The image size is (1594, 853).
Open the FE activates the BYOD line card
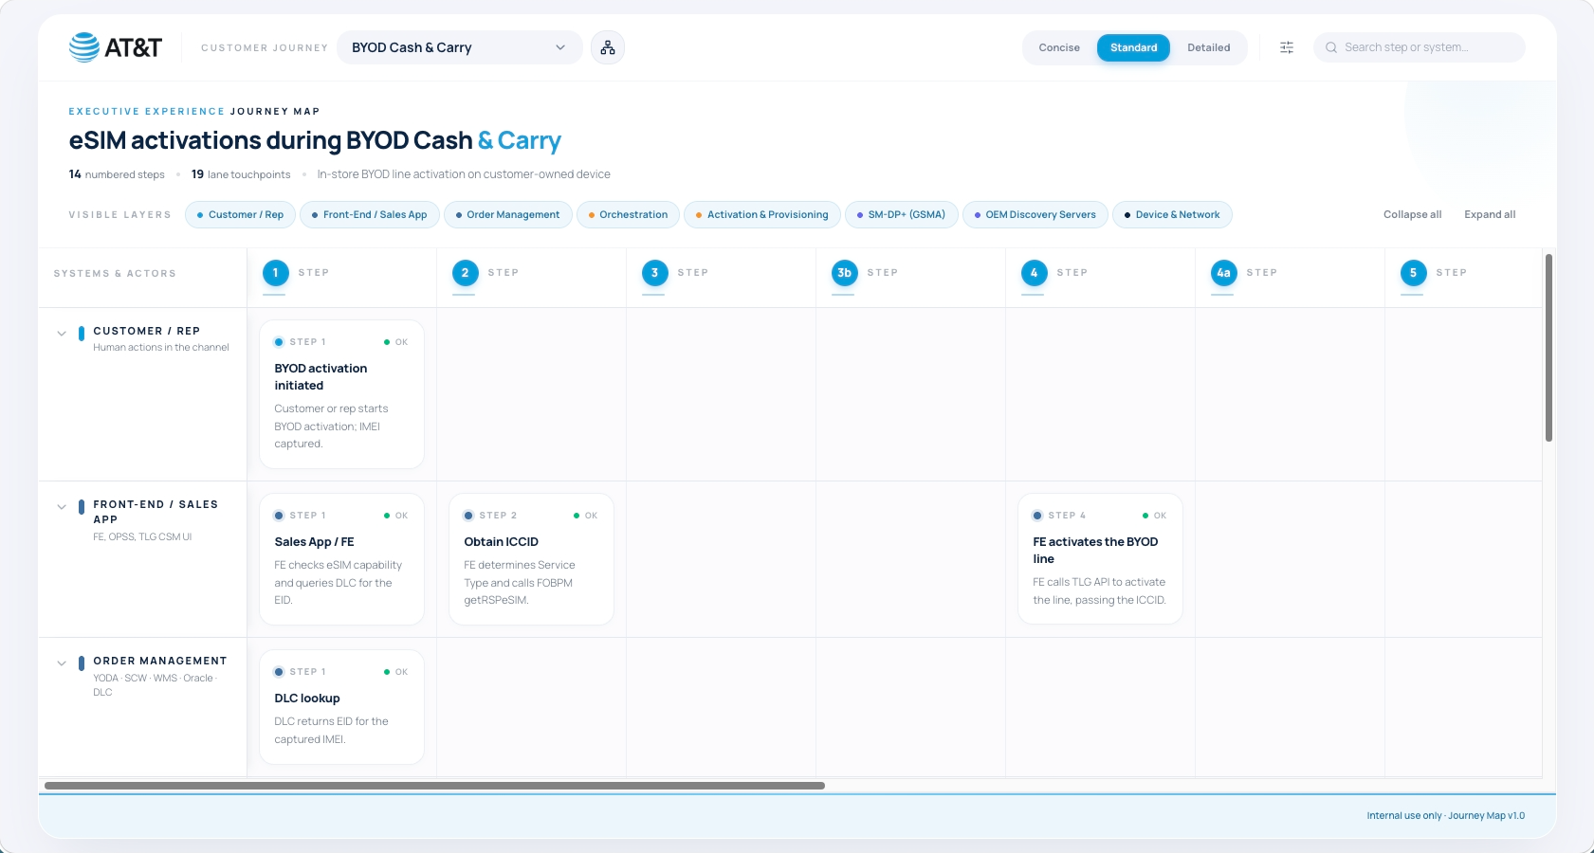pos(1100,559)
